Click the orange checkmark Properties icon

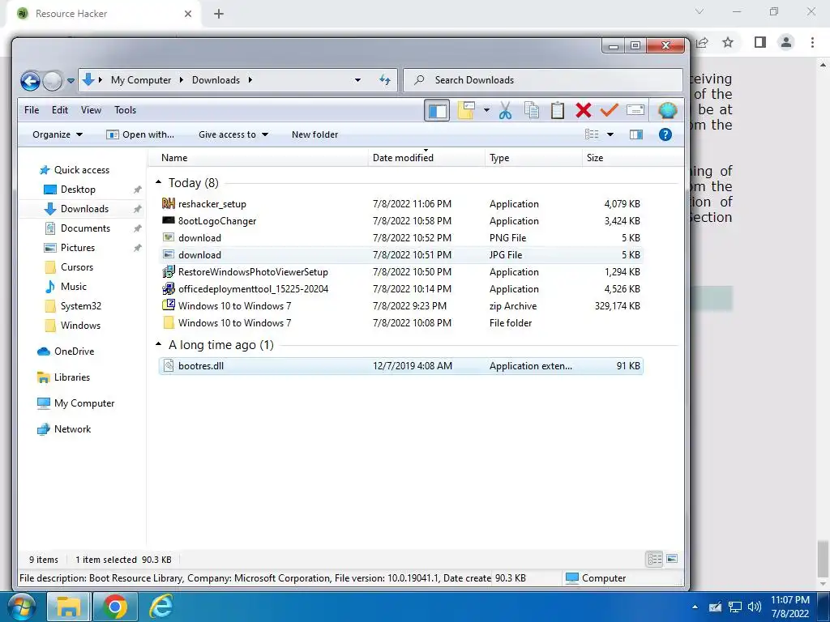(610, 110)
